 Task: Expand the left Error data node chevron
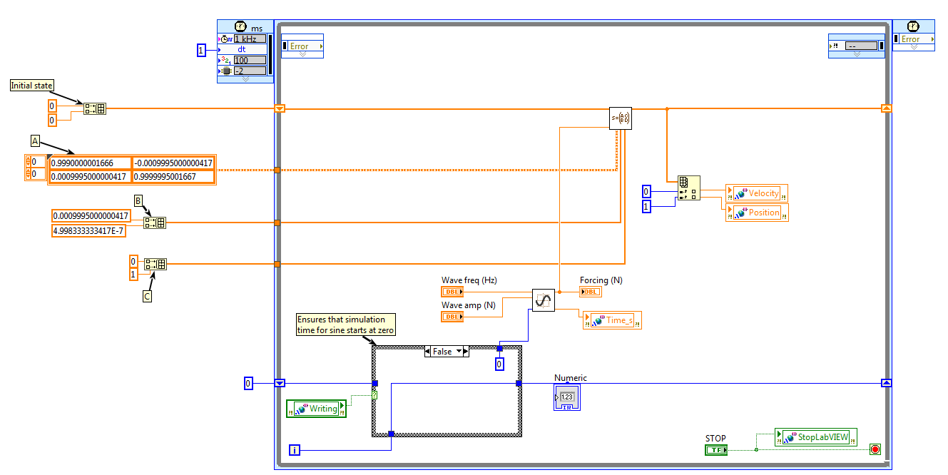(302, 54)
